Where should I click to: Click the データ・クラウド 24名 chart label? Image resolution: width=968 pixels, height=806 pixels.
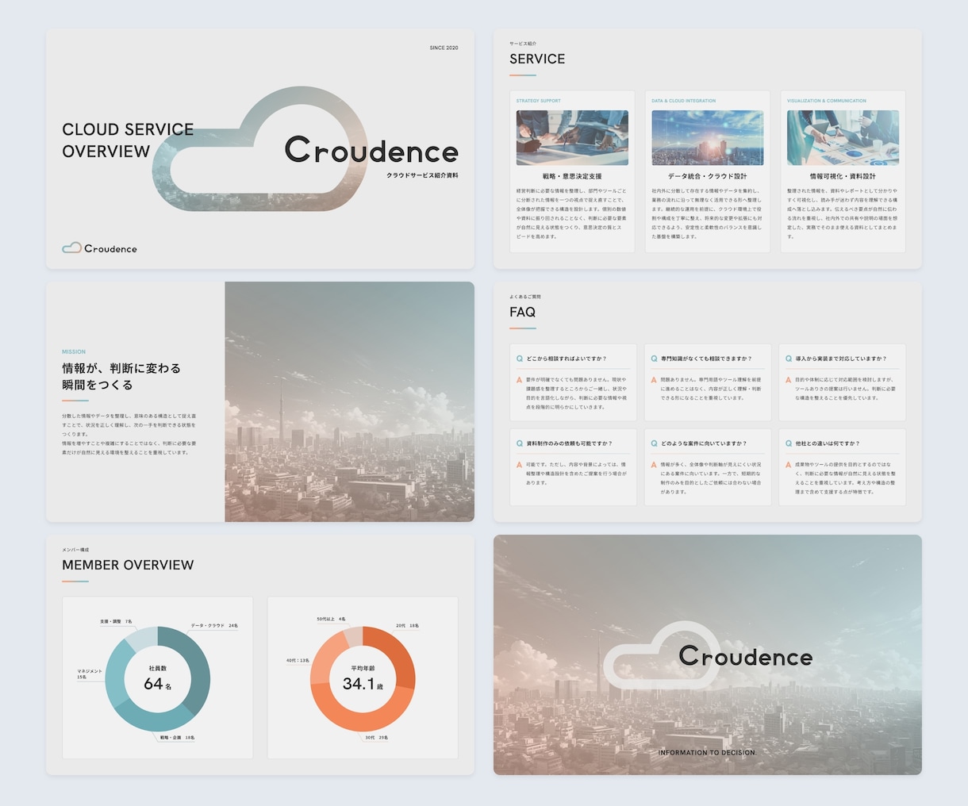[x=214, y=626]
